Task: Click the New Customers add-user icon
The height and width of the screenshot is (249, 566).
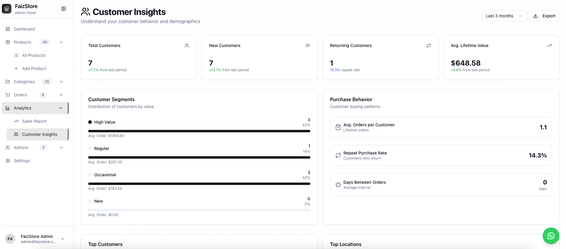Action: coord(308,45)
